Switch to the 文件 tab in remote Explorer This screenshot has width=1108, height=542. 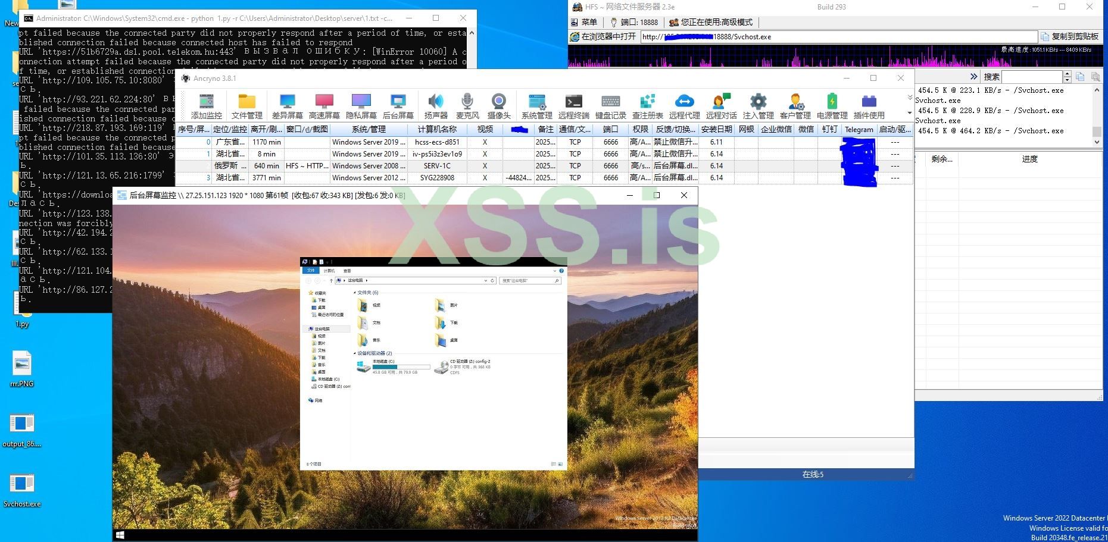pyautogui.click(x=311, y=271)
